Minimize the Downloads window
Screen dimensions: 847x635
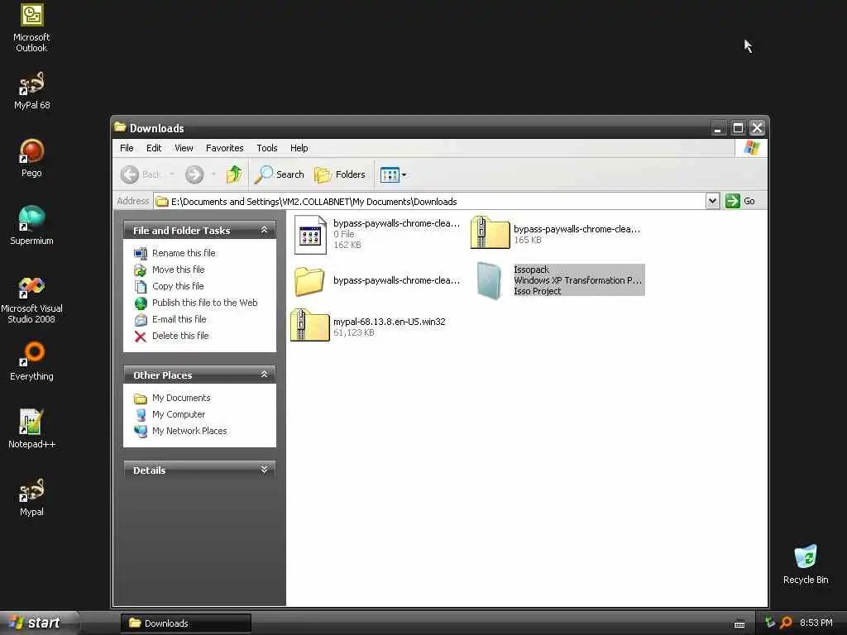coord(717,128)
